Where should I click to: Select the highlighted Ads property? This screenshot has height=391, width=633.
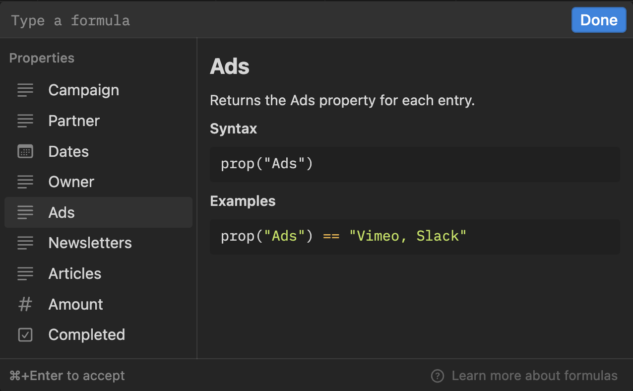click(98, 212)
